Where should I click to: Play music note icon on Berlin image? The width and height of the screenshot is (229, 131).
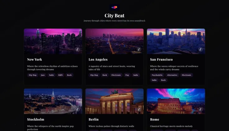pyautogui.click(x=139, y=109)
